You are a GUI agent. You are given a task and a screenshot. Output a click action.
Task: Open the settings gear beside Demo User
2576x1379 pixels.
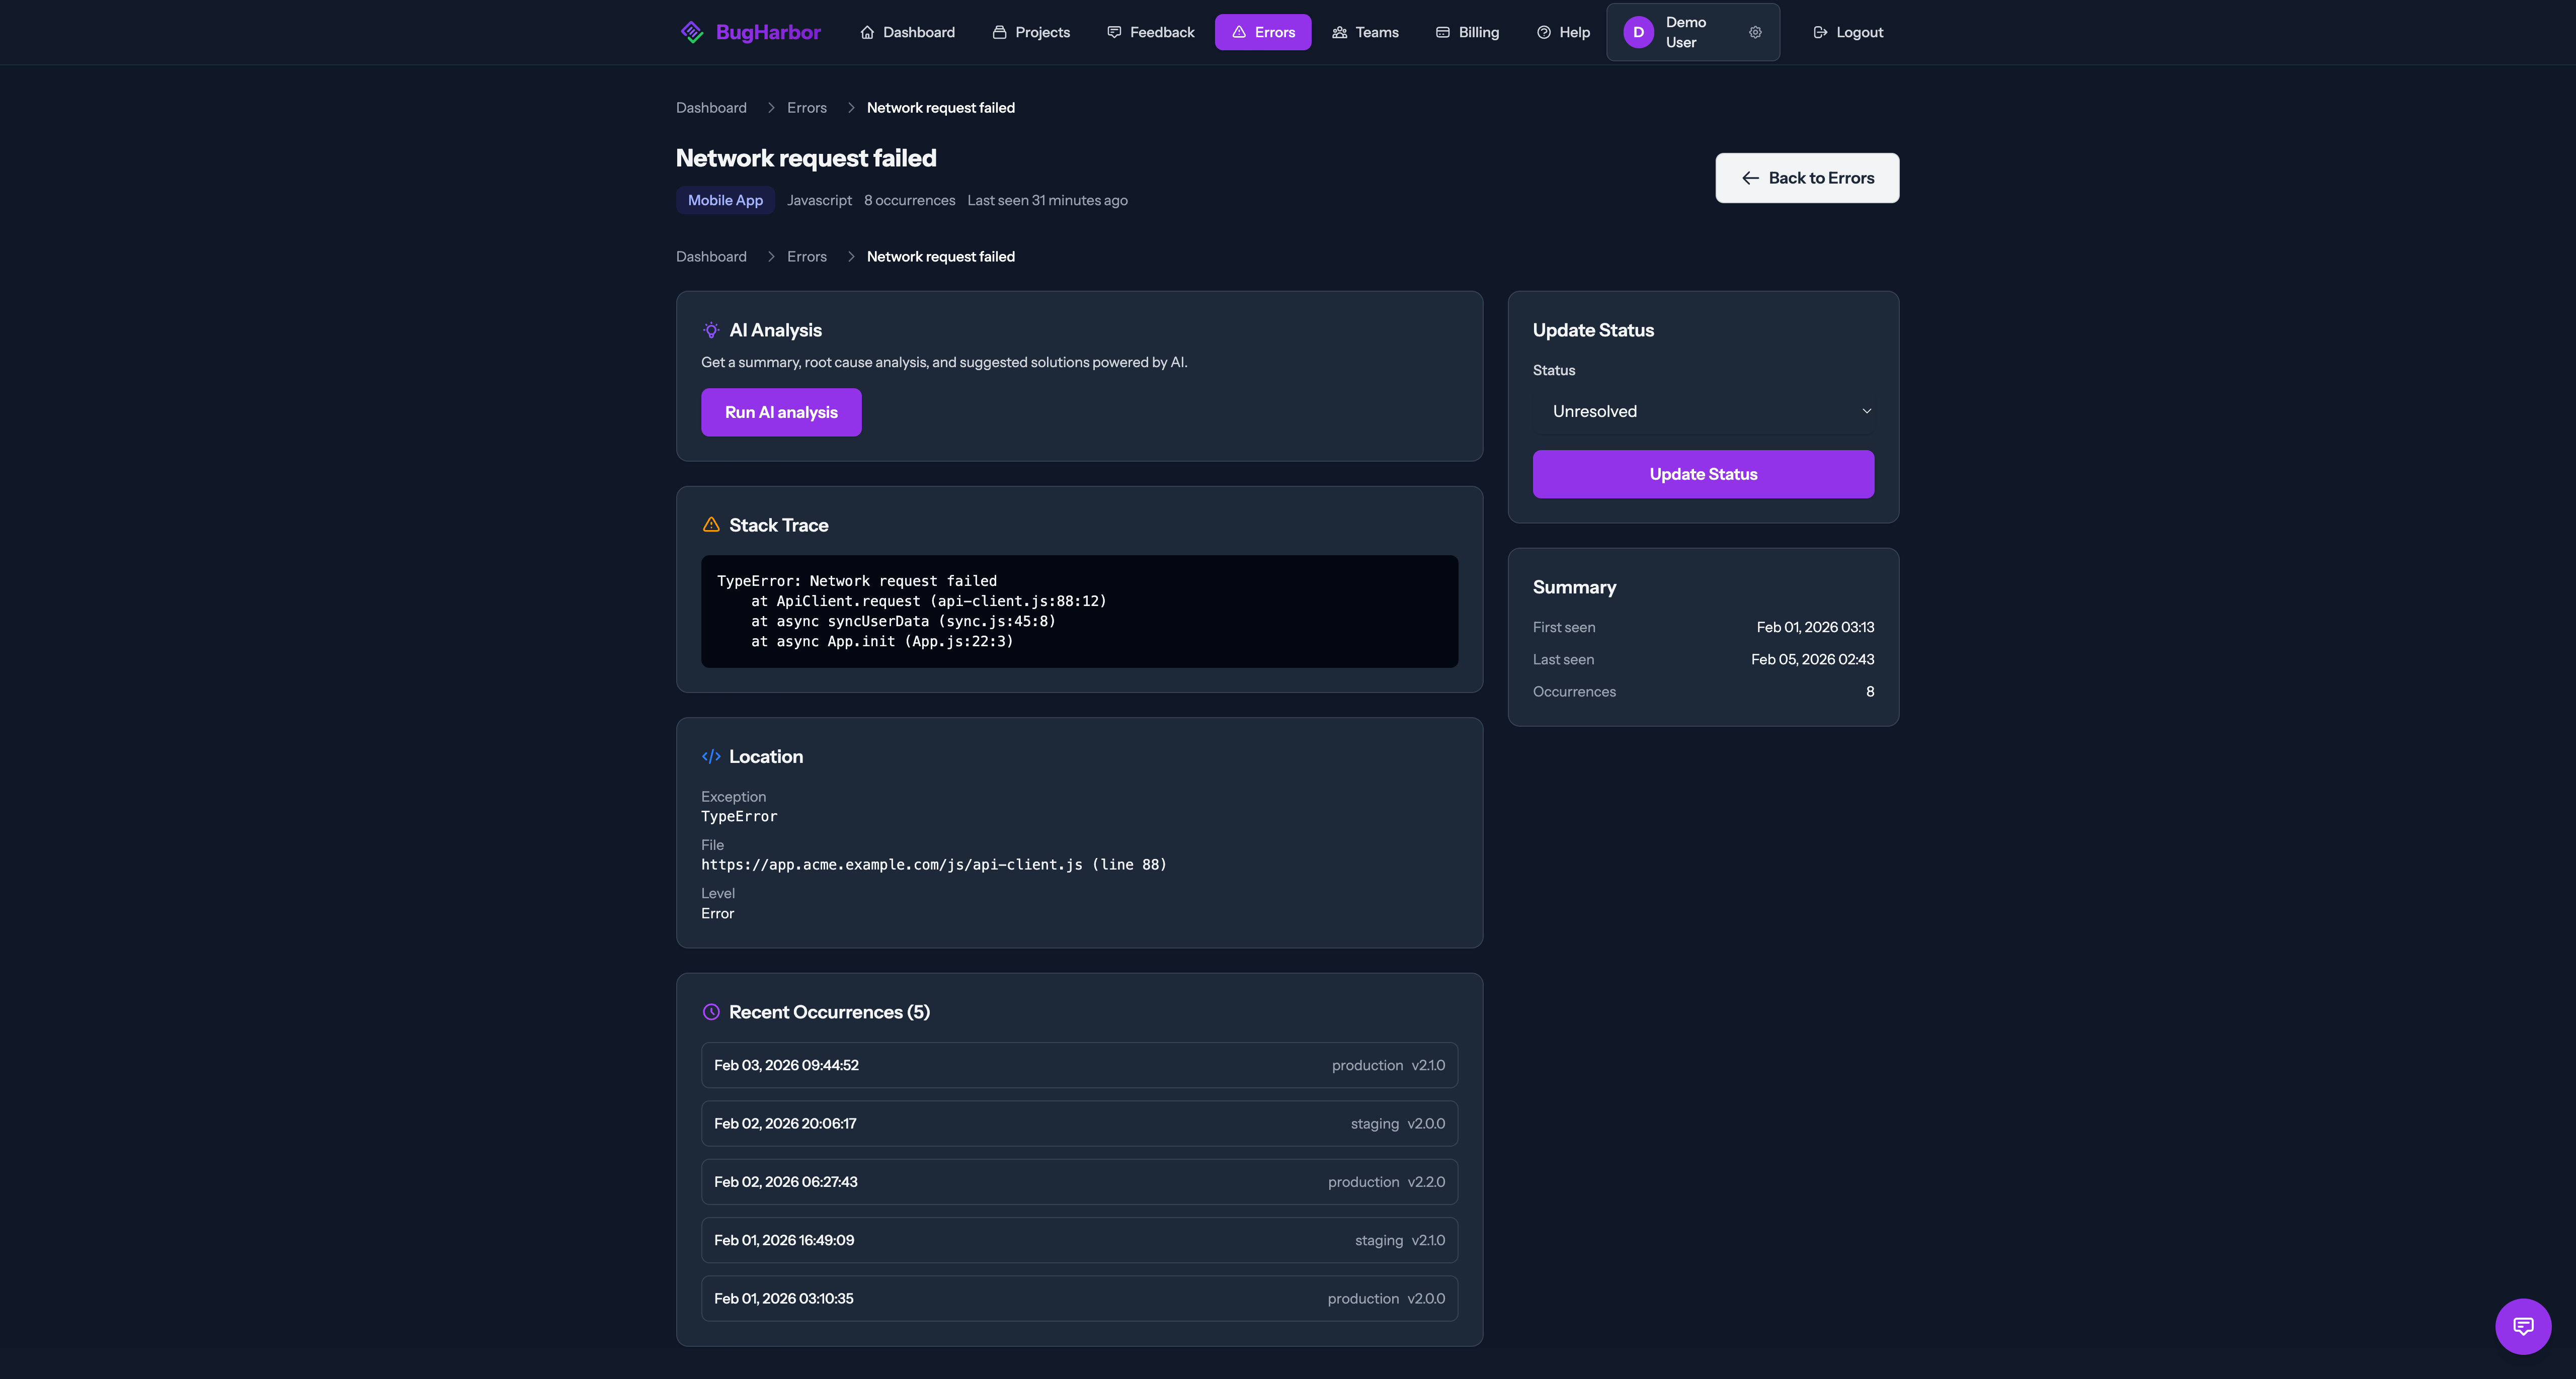coord(1755,31)
